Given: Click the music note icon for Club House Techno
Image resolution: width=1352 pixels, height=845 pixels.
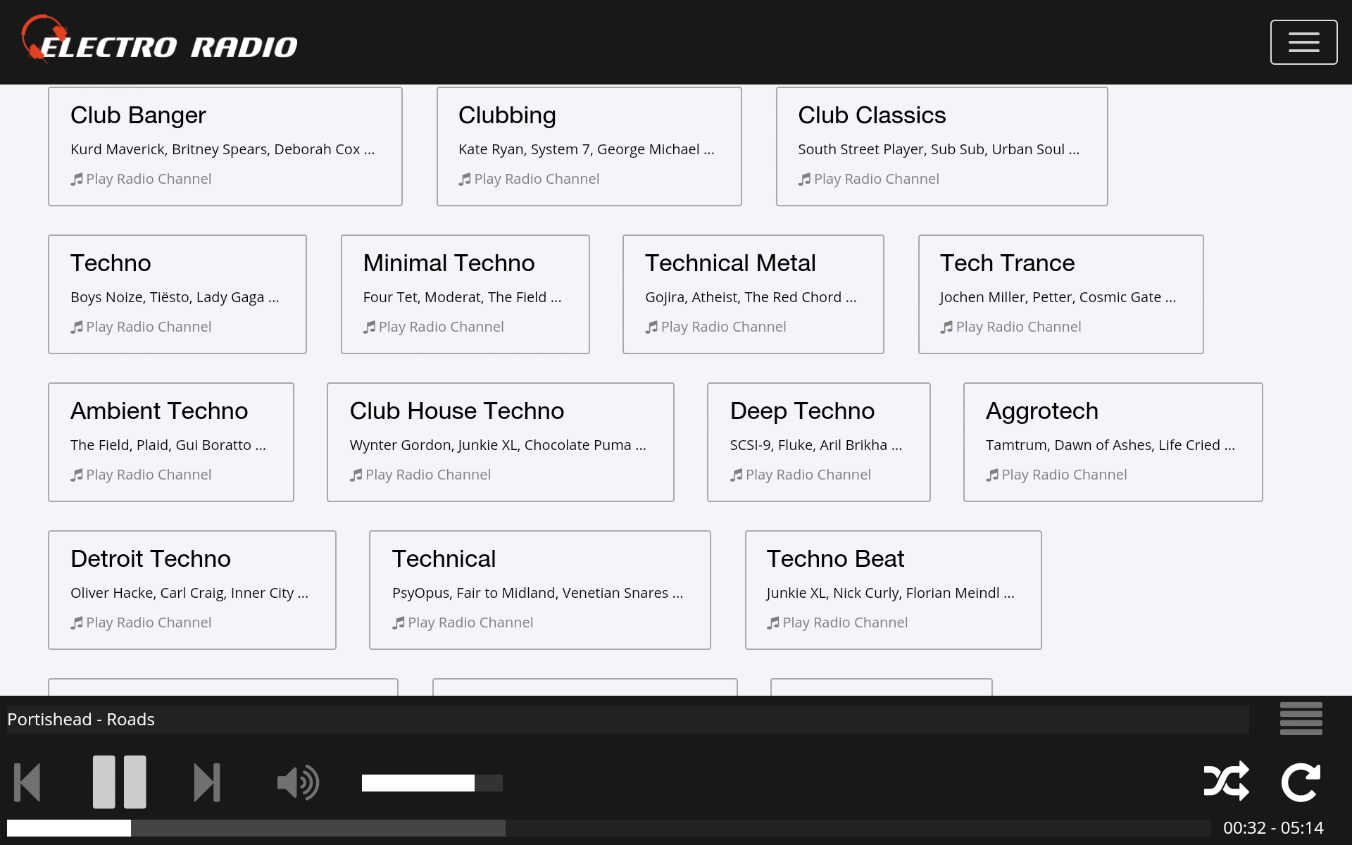Looking at the screenshot, I should pos(356,475).
